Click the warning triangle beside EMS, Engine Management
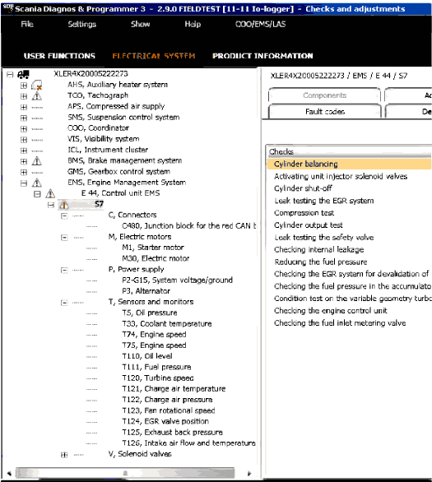432x482 pixels. [x=37, y=183]
